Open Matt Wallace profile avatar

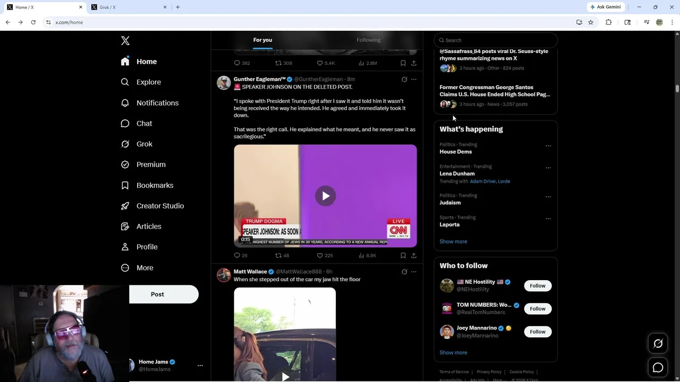click(x=224, y=275)
